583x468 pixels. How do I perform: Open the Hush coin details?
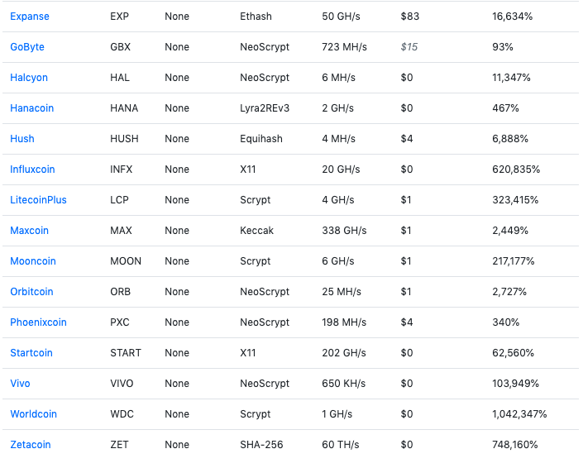[x=22, y=139]
